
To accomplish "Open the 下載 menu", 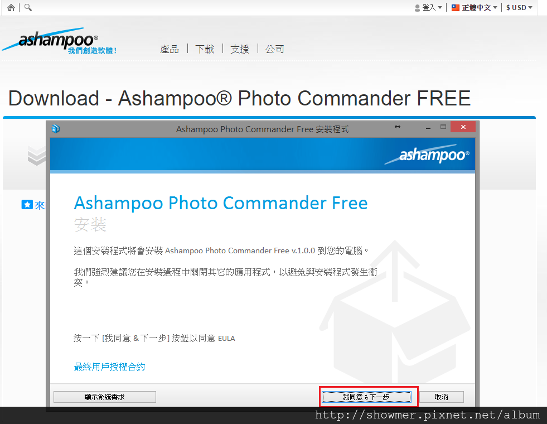I will [x=205, y=49].
